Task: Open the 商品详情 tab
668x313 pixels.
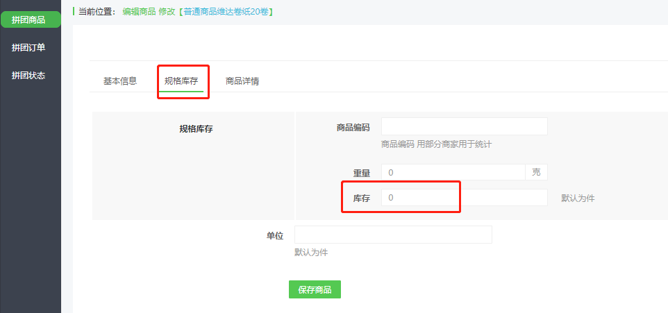Action: click(x=242, y=81)
